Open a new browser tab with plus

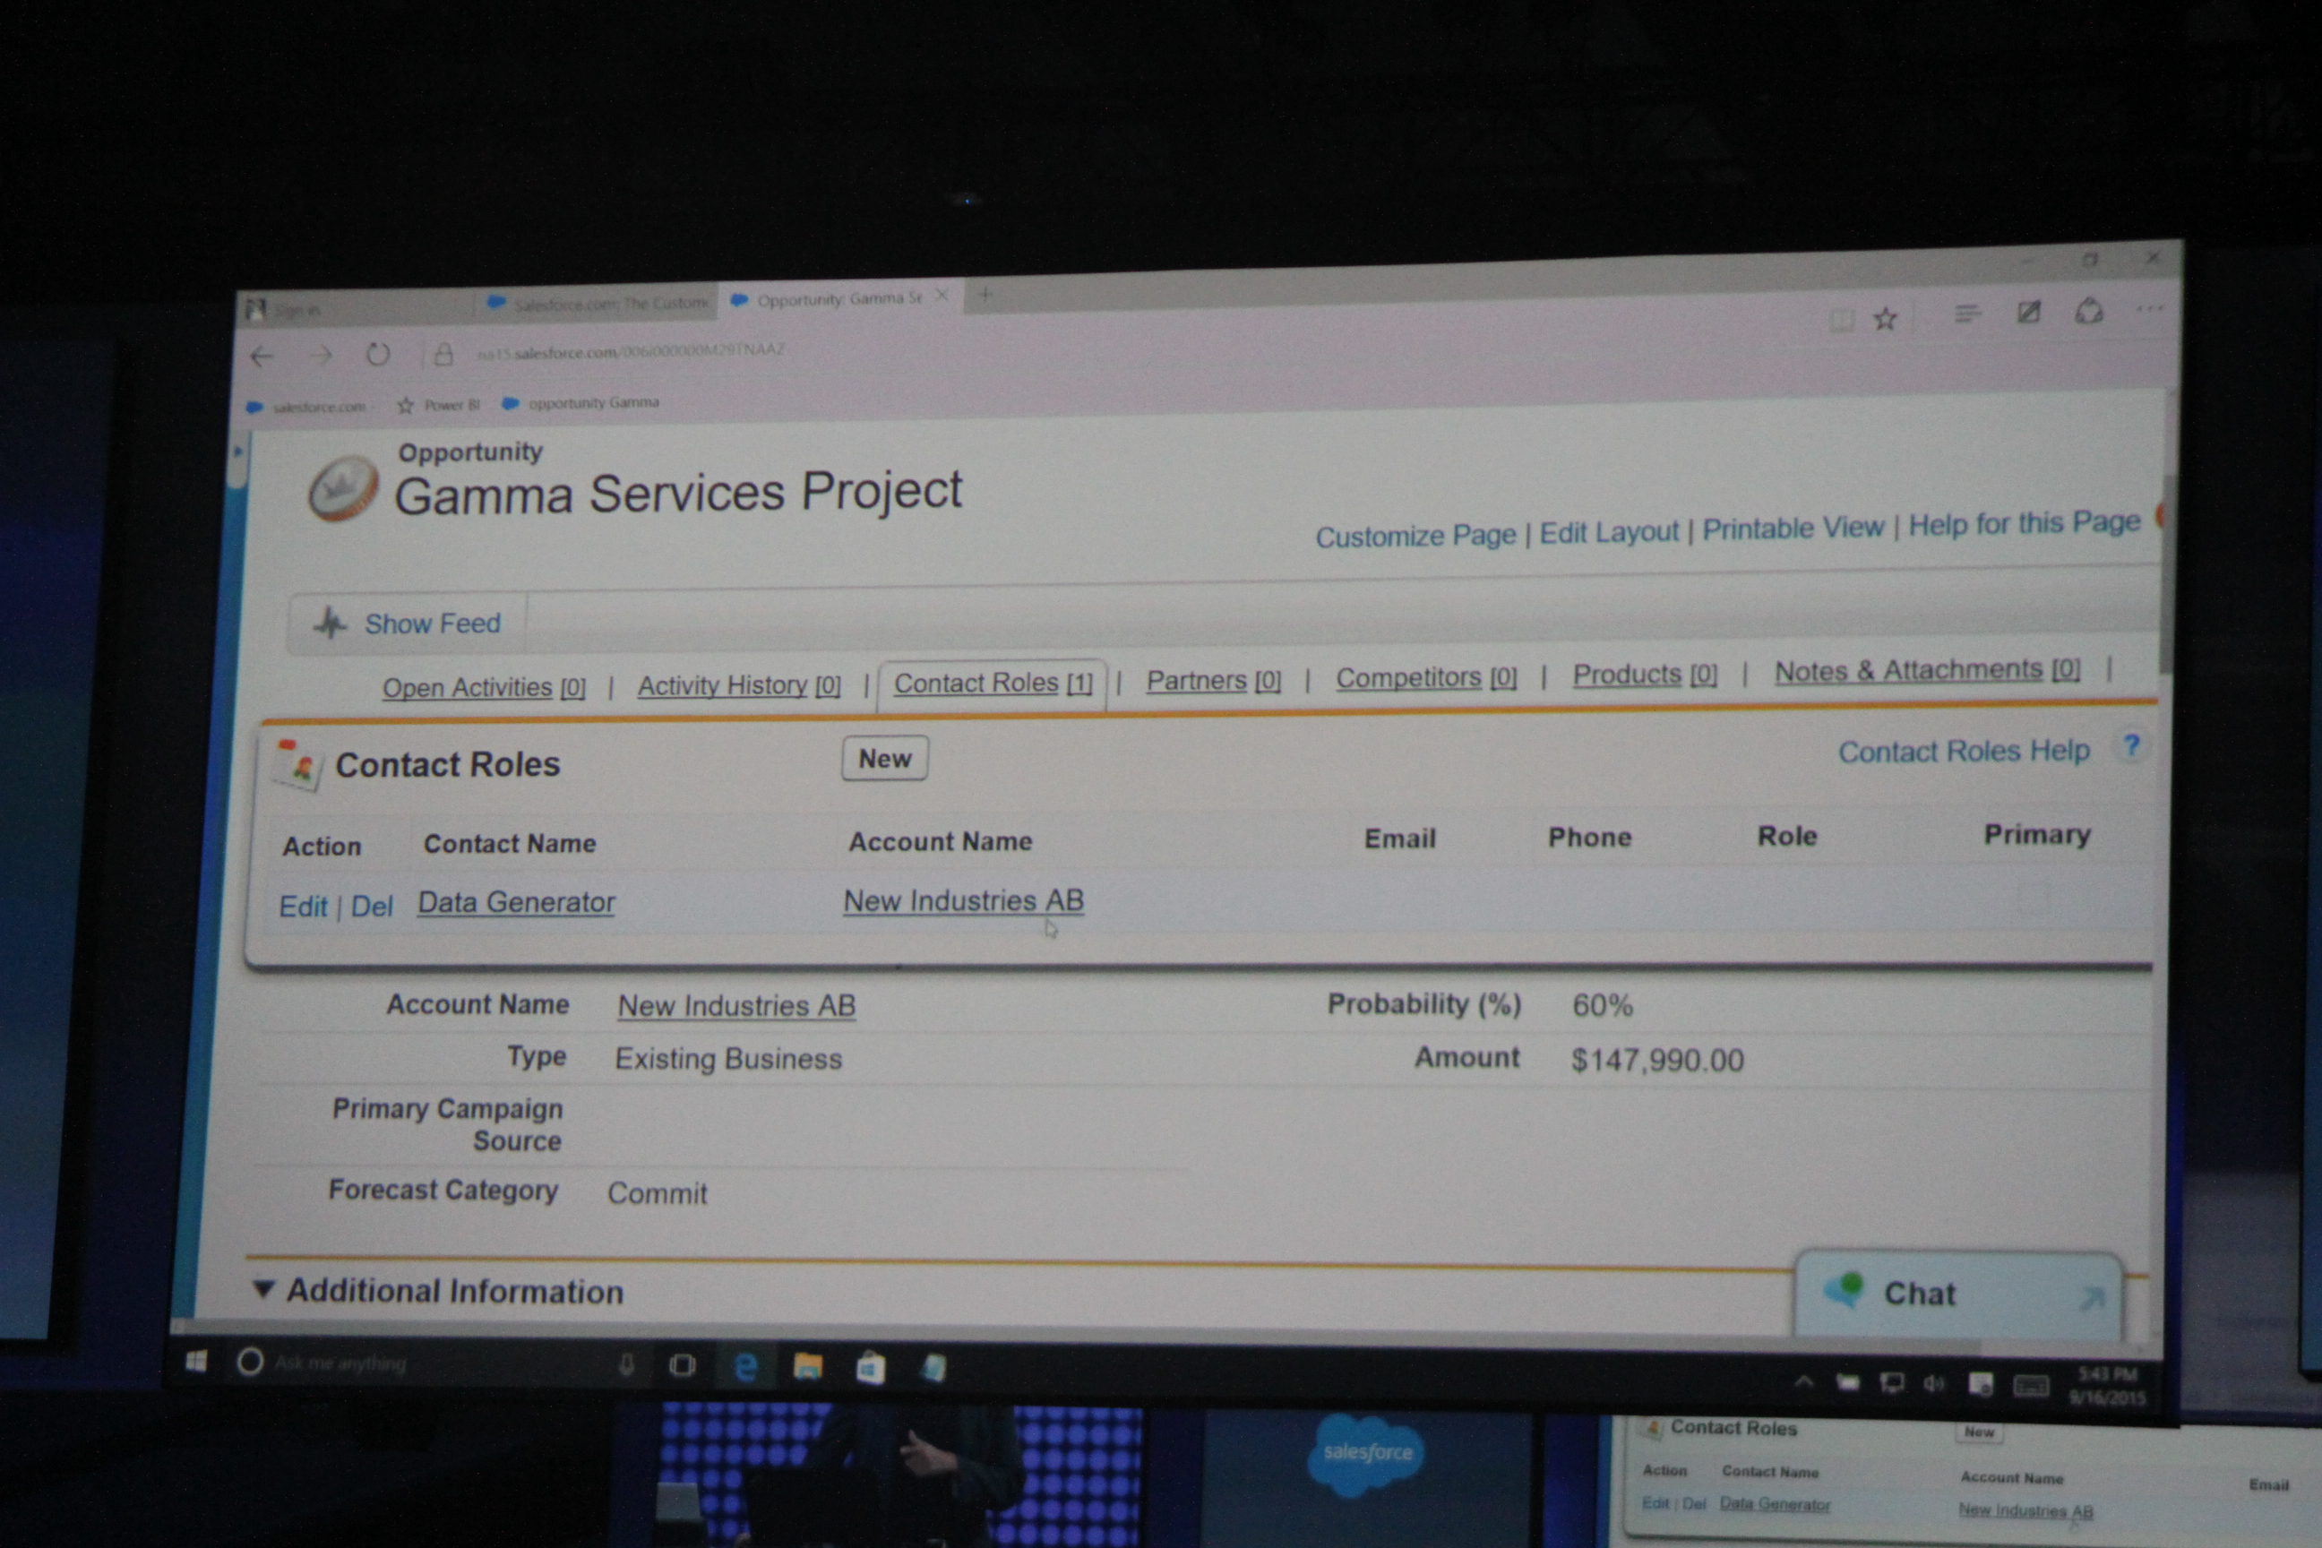point(985,294)
